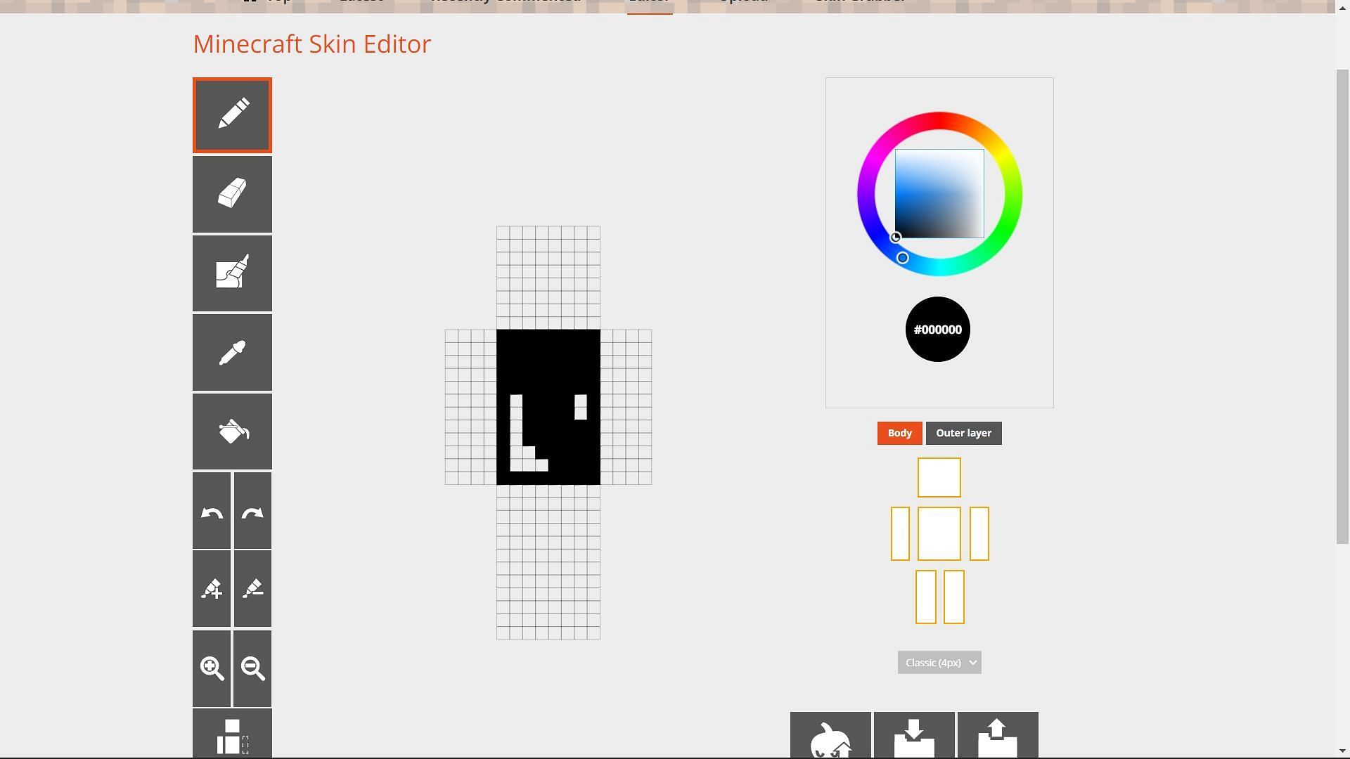Pick the eyedropper color picker tool
Image resolution: width=1350 pixels, height=759 pixels.
[232, 353]
